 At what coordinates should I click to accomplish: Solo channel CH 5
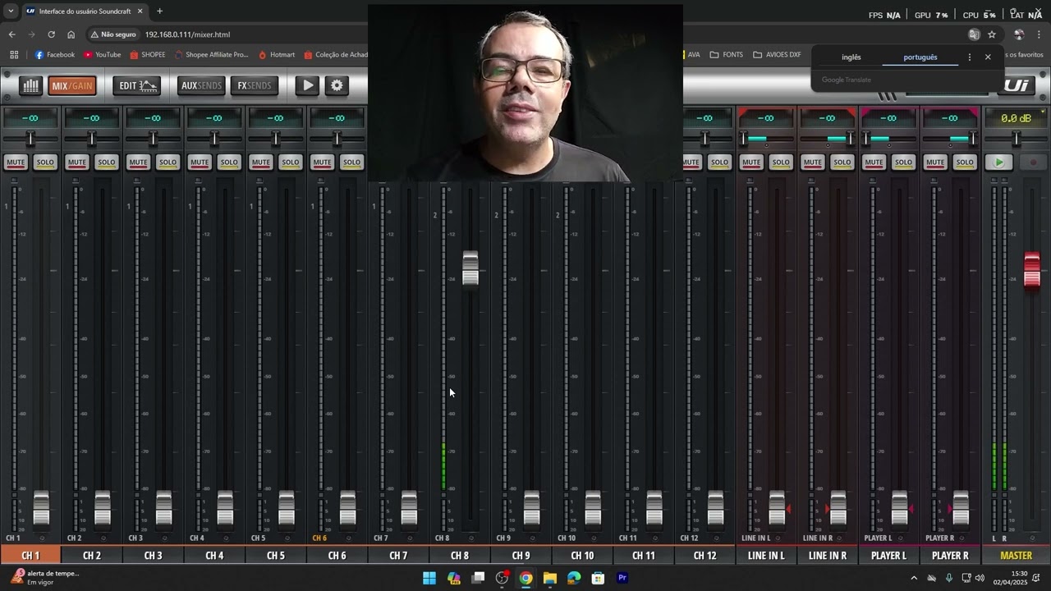(x=291, y=162)
